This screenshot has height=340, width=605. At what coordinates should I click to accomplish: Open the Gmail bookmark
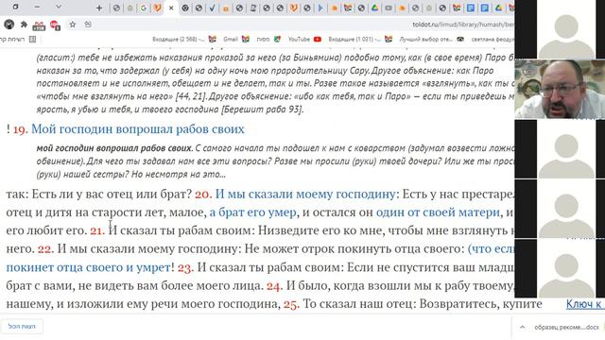tap(236, 39)
